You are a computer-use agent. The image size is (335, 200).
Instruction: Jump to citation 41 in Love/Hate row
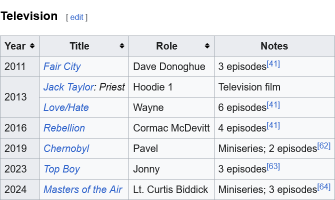point(273,104)
